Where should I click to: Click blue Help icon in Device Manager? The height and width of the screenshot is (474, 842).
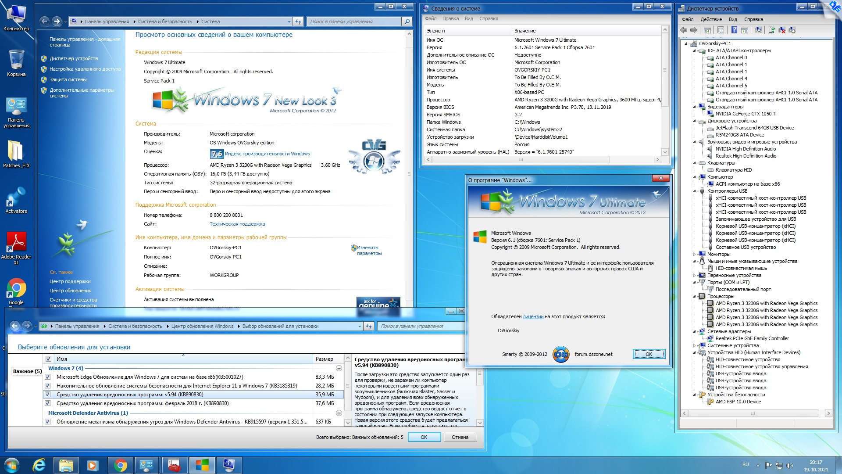[x=734, y=30]
